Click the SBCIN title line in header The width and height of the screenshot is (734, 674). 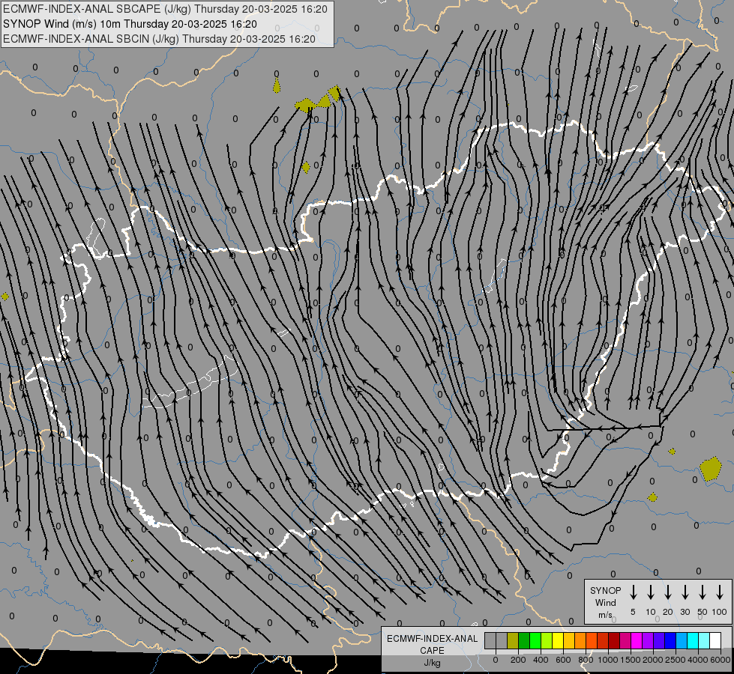point(159,39)
